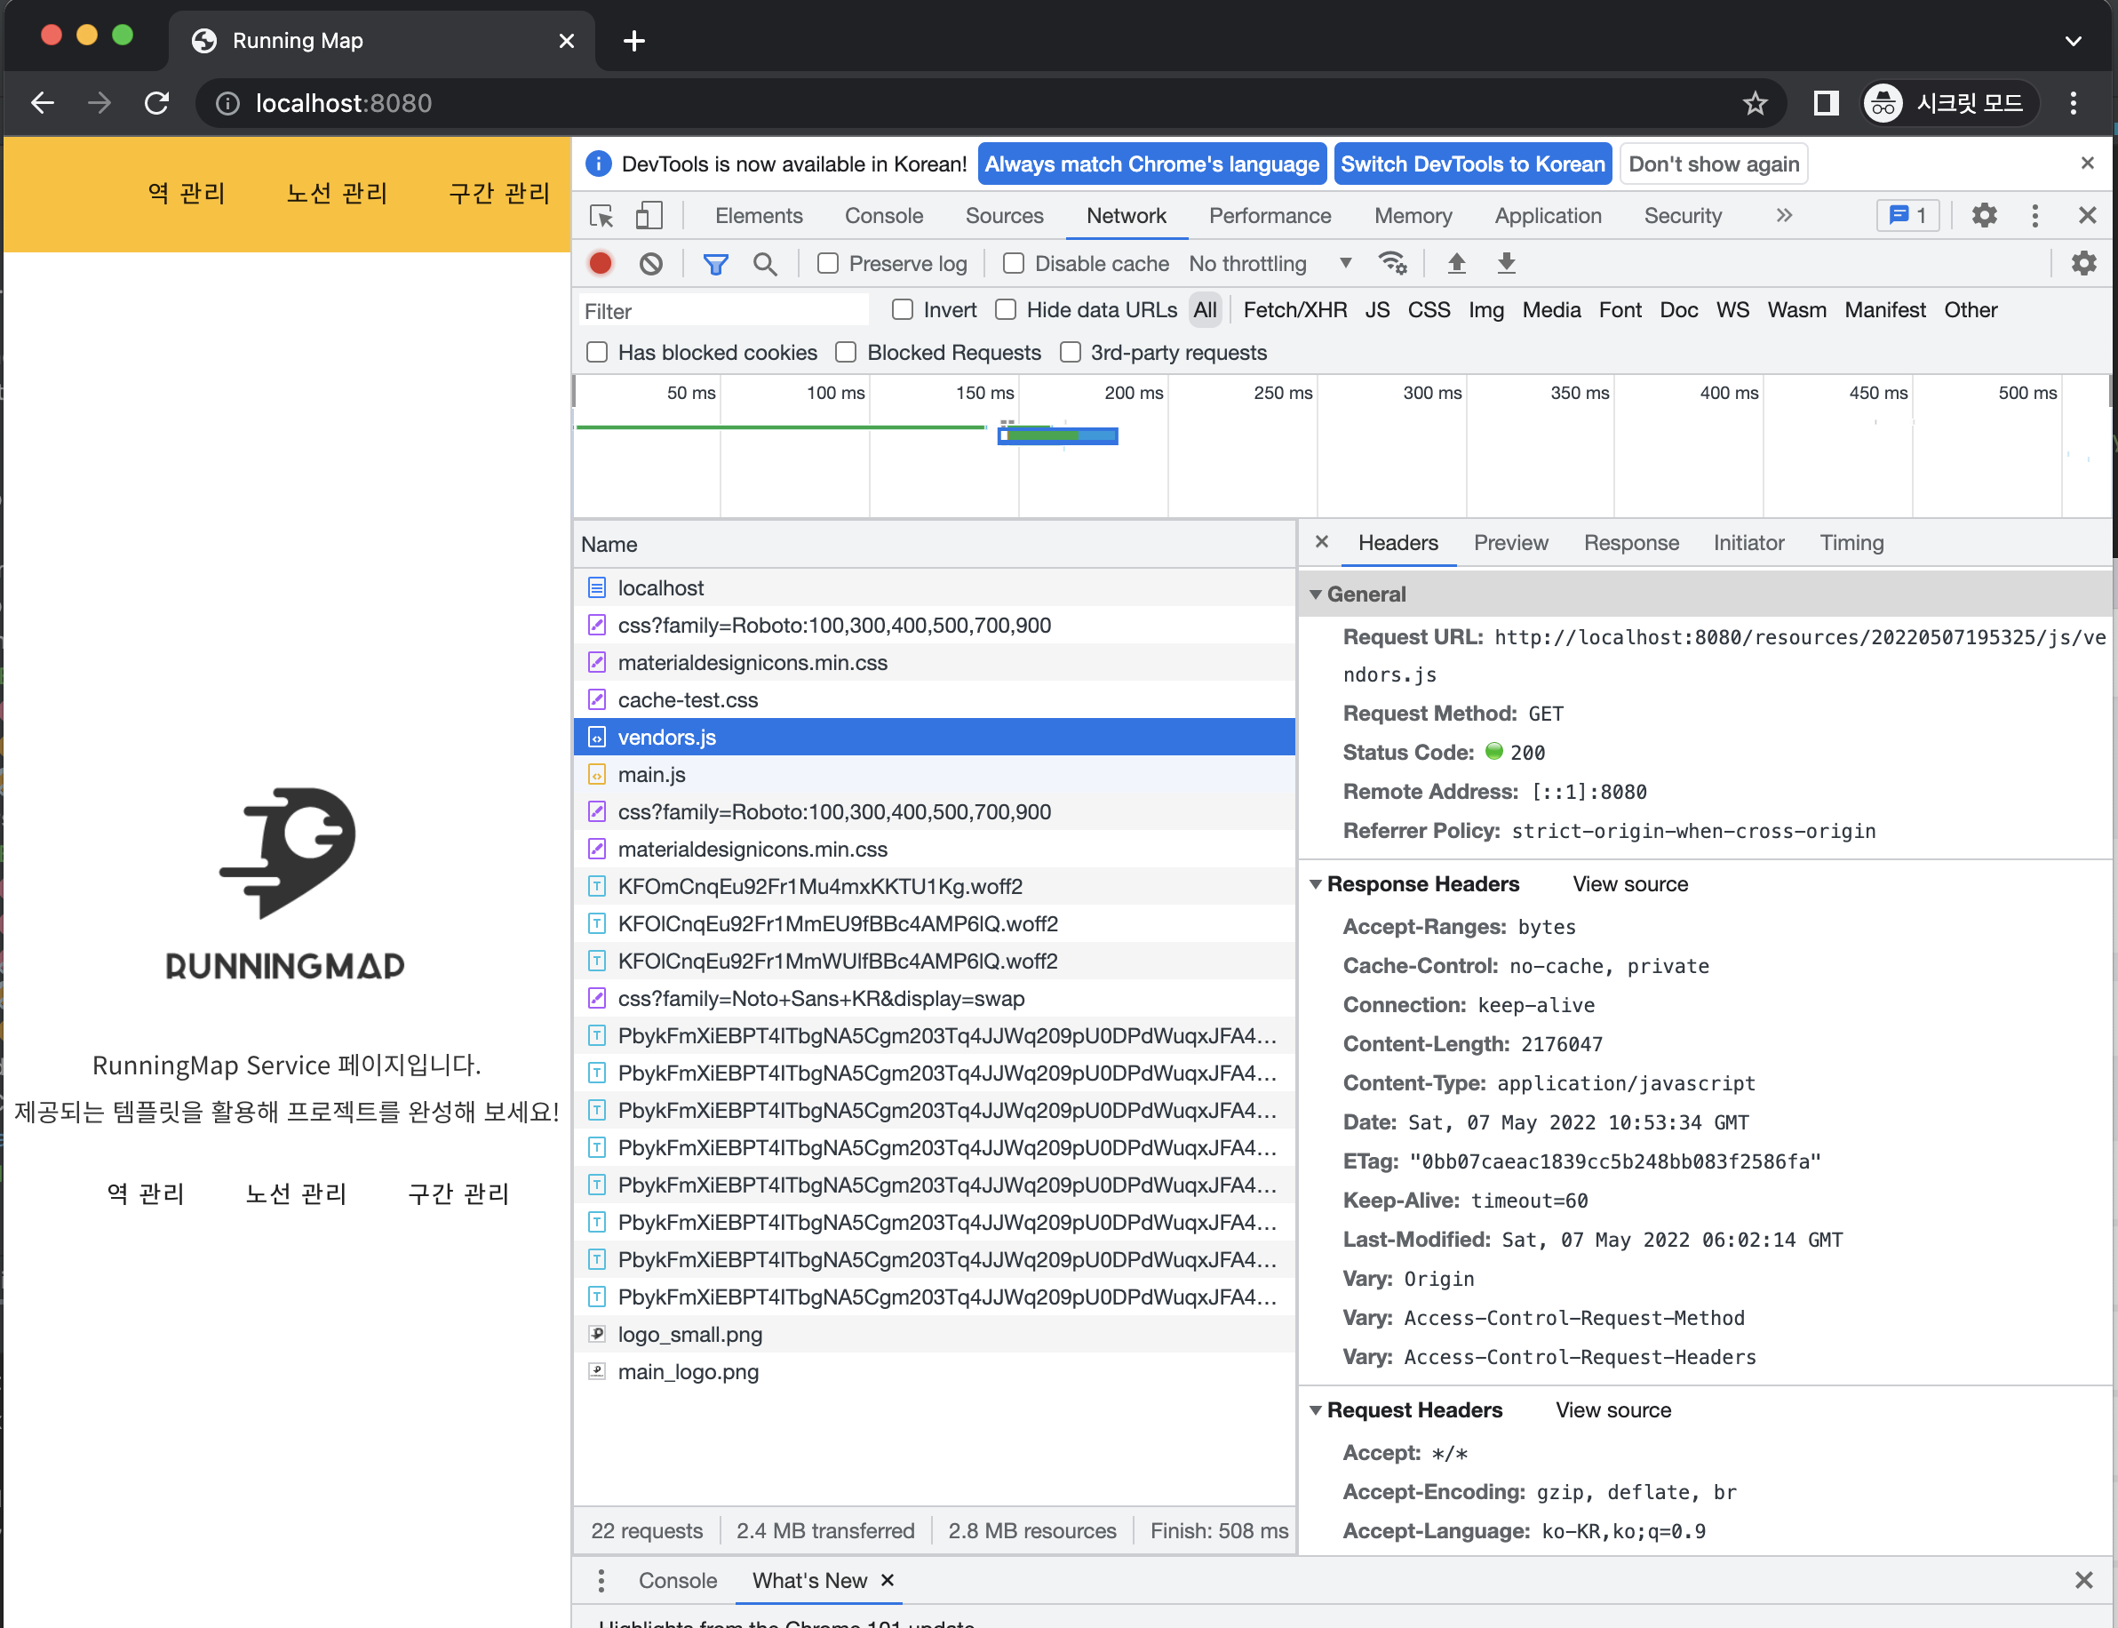Clear the network log with the clear icon
This screenshot has width=2118, height=1628.
pos(651,264)
